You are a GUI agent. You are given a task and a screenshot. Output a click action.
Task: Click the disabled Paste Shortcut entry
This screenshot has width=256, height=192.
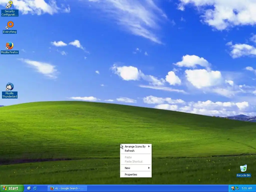[136, 161]
